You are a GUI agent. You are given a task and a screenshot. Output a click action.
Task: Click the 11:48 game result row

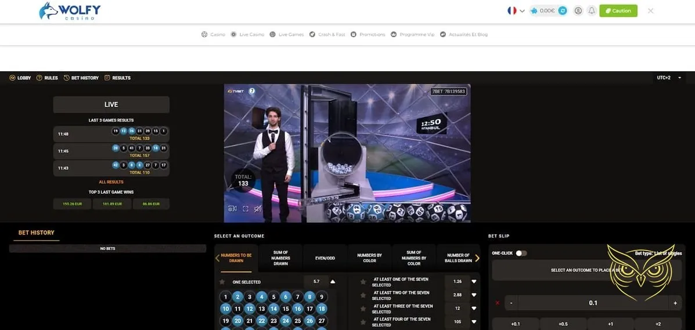coord(111,134)
